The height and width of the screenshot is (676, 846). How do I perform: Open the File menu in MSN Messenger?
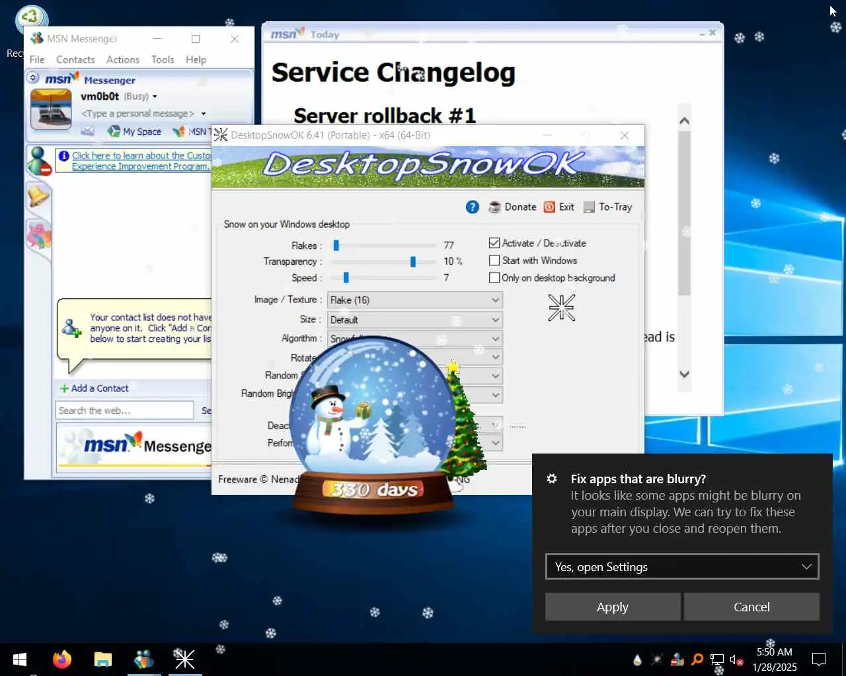37,59
